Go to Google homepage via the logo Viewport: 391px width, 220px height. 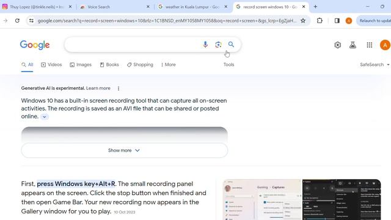click(35, 45)
